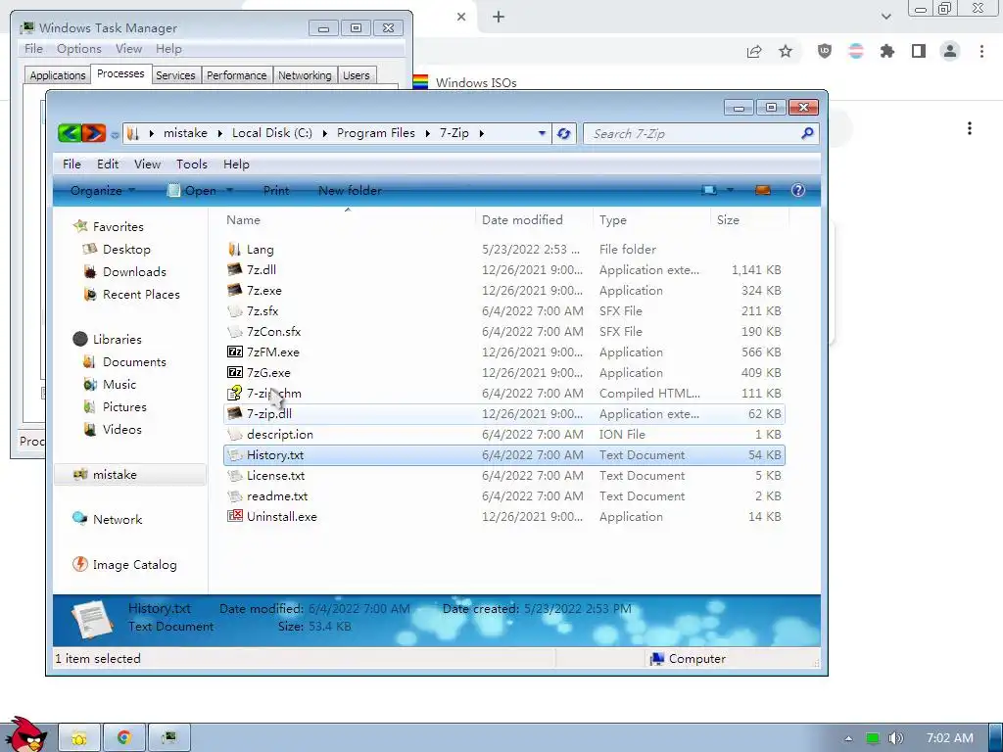Select the Uninstall.exe application icon
Image resolution: width=1003 pixels, height=752 pixels.
[x=235, y=516]
